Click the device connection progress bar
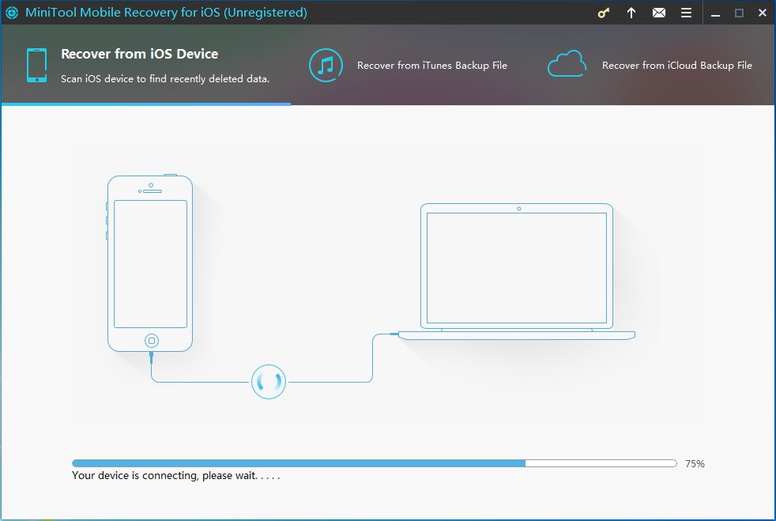The width and height of the screenshot is (776, 521). [x=374, y=463]
